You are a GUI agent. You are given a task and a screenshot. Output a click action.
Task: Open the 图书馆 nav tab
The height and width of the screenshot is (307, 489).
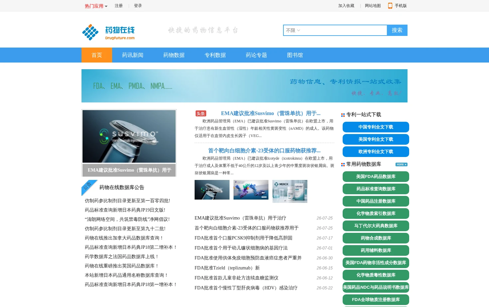[295, 55]
